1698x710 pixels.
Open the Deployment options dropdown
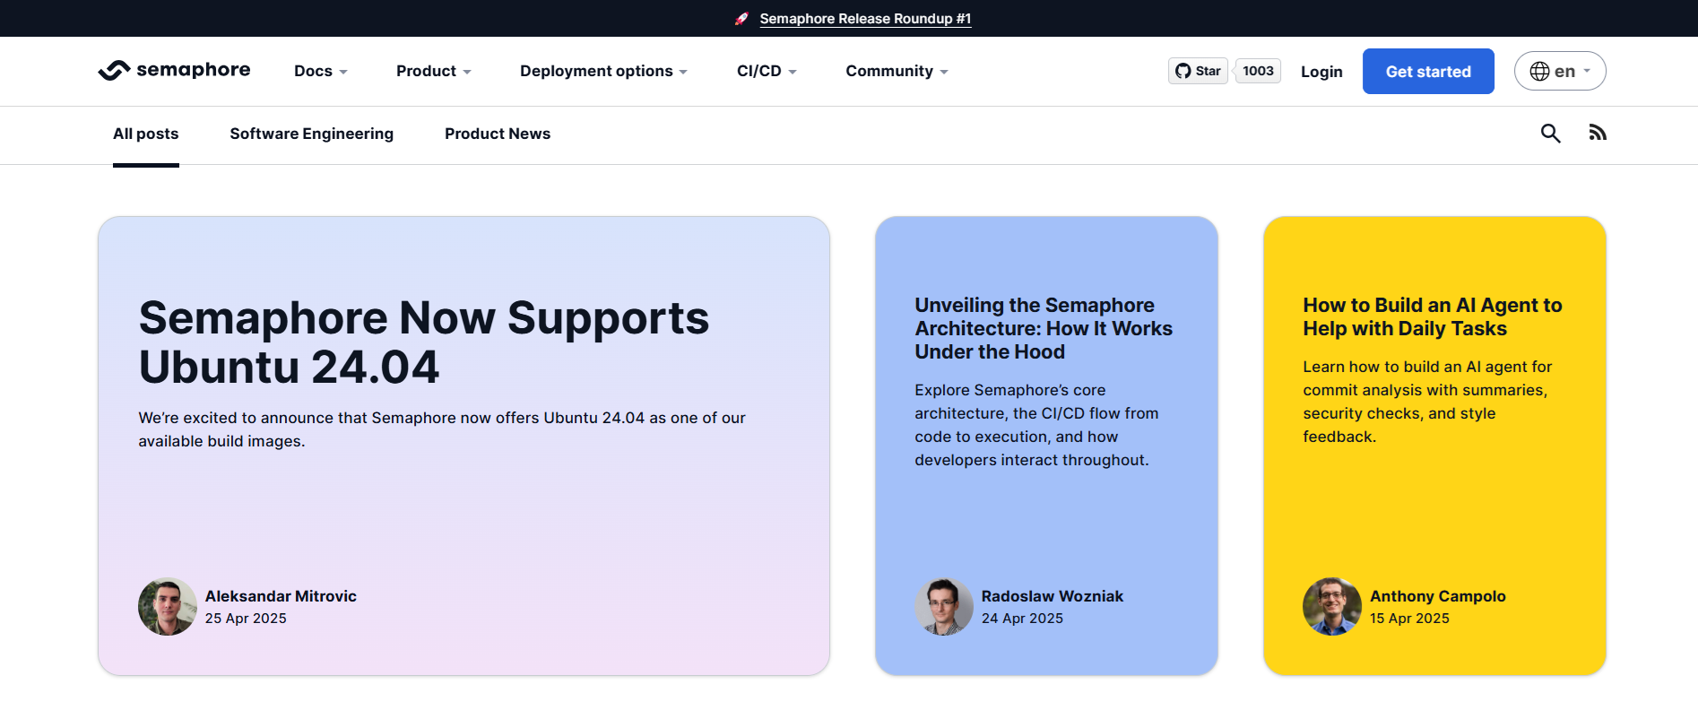tap(603, 71)
